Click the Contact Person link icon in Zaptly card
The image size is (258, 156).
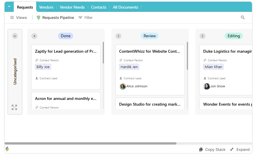pos(37,60)
